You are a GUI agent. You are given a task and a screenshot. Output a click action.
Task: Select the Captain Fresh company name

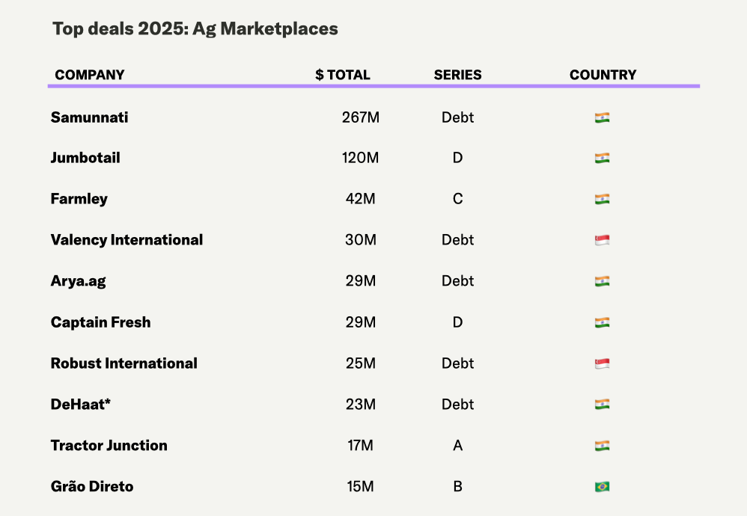100,322
